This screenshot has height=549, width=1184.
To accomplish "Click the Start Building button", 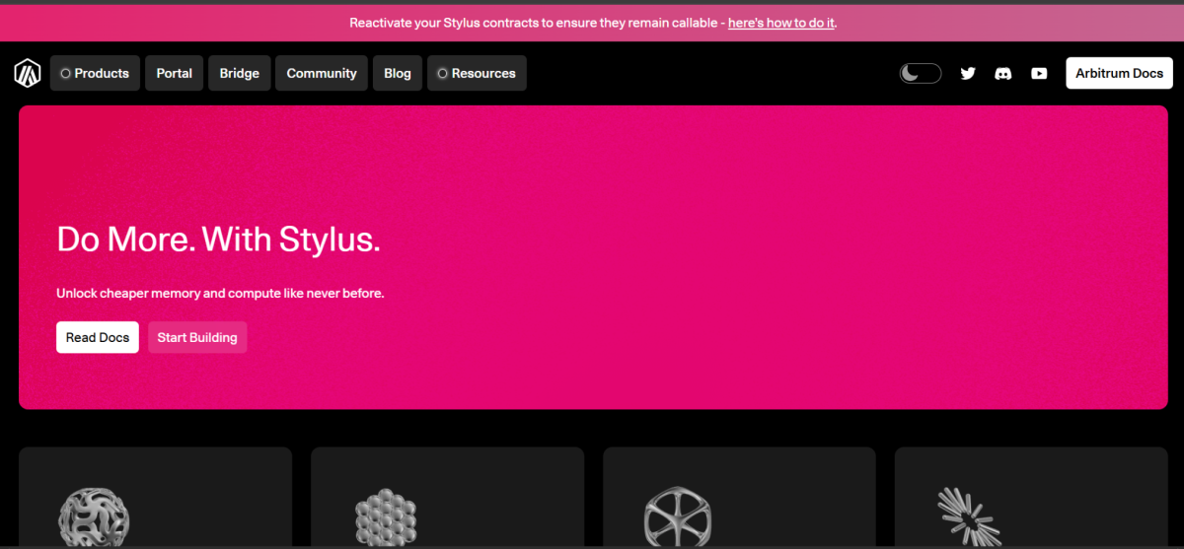I will [197, 337].
